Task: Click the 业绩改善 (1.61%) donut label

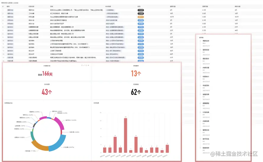Action: click(20, 126)
